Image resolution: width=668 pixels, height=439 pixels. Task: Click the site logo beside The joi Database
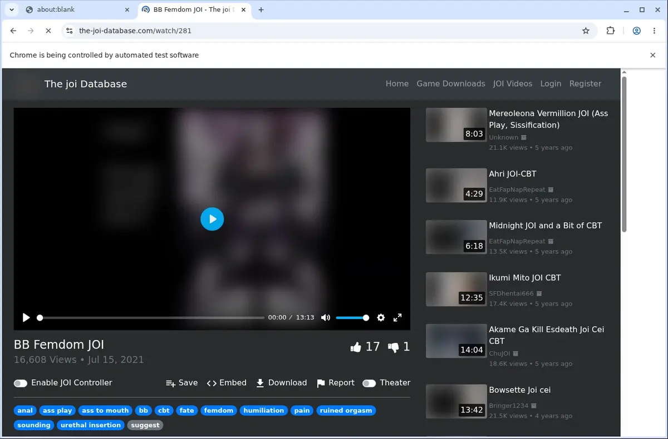click(x=25, y=84)
